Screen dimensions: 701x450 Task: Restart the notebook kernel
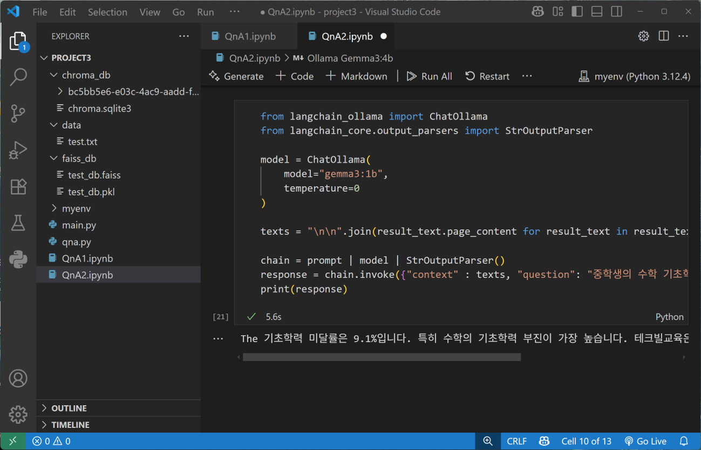487,76
